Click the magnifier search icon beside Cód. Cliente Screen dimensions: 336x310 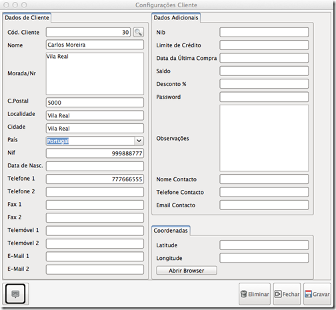[139, 32]
